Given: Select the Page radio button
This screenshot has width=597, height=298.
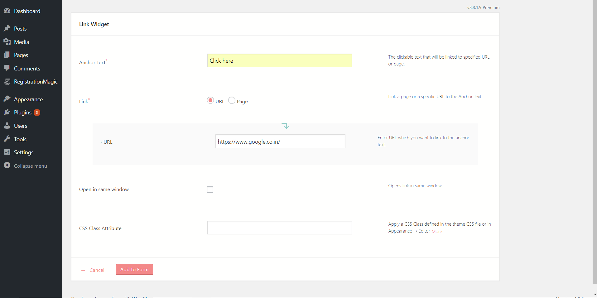Looking at the screenshot, I should pos(232,100).
